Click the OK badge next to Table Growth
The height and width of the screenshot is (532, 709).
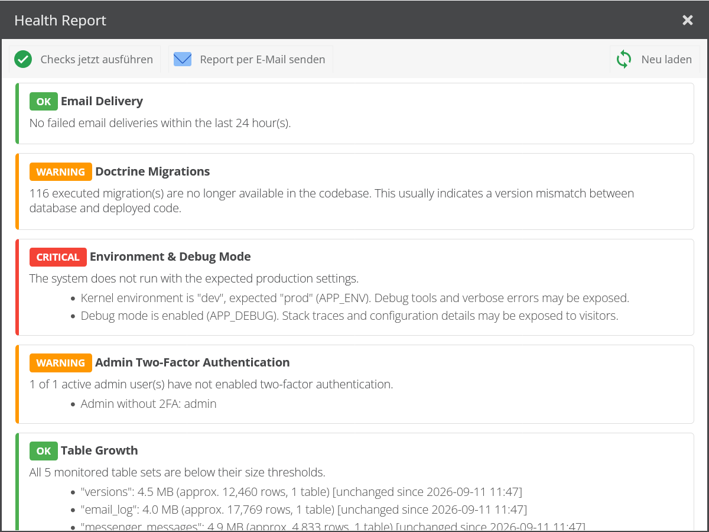tap(44, 451)
